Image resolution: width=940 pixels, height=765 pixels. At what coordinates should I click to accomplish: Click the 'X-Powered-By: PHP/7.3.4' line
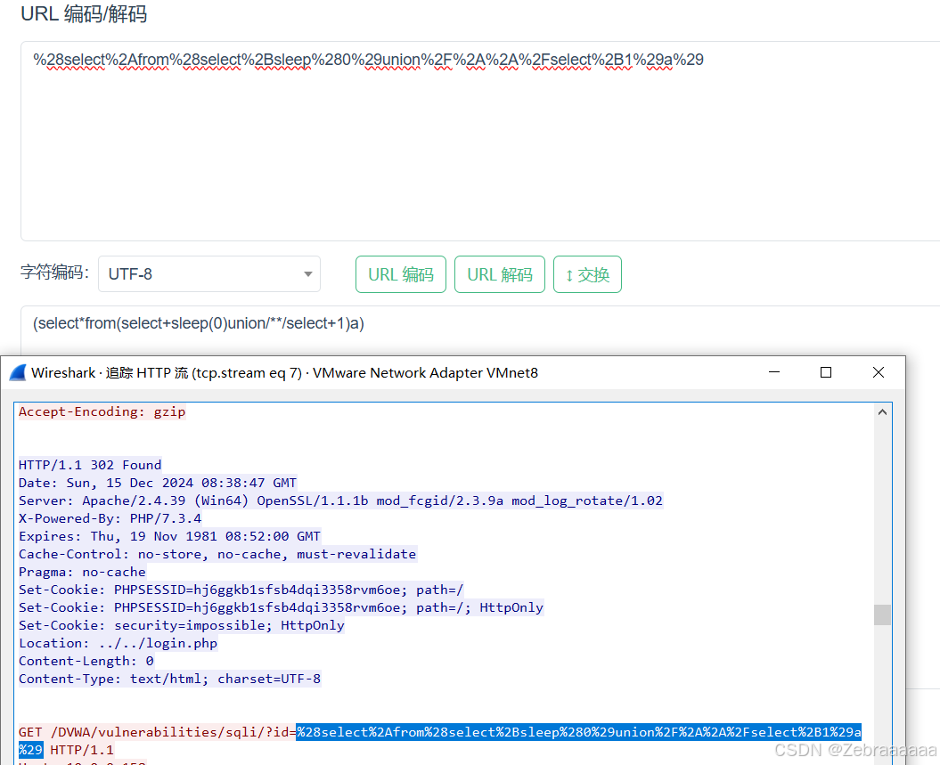(110, 518)
